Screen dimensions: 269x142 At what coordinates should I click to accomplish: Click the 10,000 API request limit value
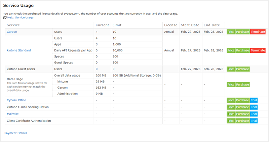[117, 50]
